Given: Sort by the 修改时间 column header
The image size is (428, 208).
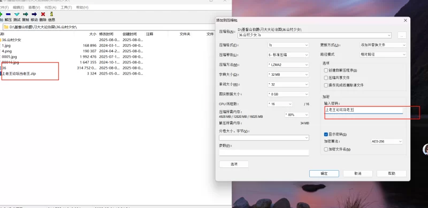Looking at the screenshot, I should point(106,34).
